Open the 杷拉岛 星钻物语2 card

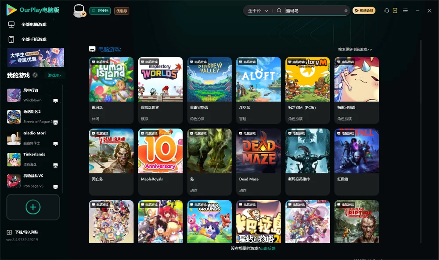click(259, 221)
